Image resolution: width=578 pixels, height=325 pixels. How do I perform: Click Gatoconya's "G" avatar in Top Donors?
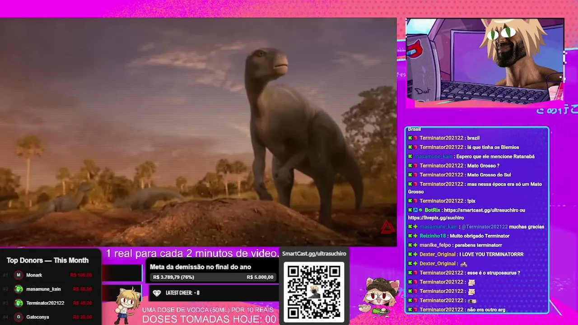tap(19, 317)
